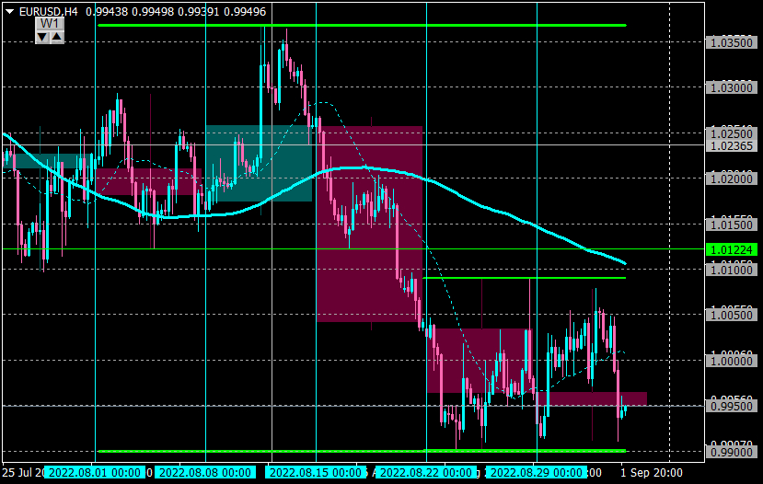The image size is (763, 484).
Task: Click the EURUSD,H4 chart title text
Action: tap(48, 12)
